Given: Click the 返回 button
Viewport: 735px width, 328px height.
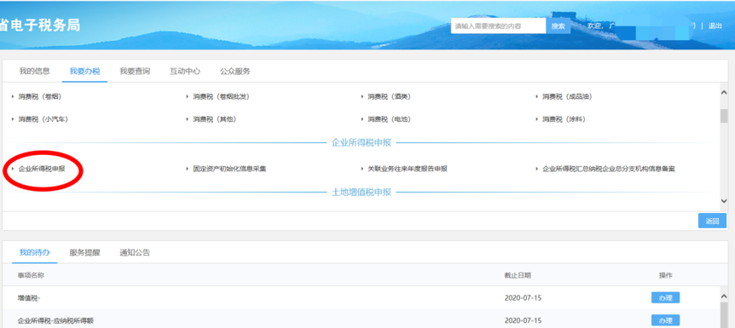Looking at the screenshot, I should (712, 221).
